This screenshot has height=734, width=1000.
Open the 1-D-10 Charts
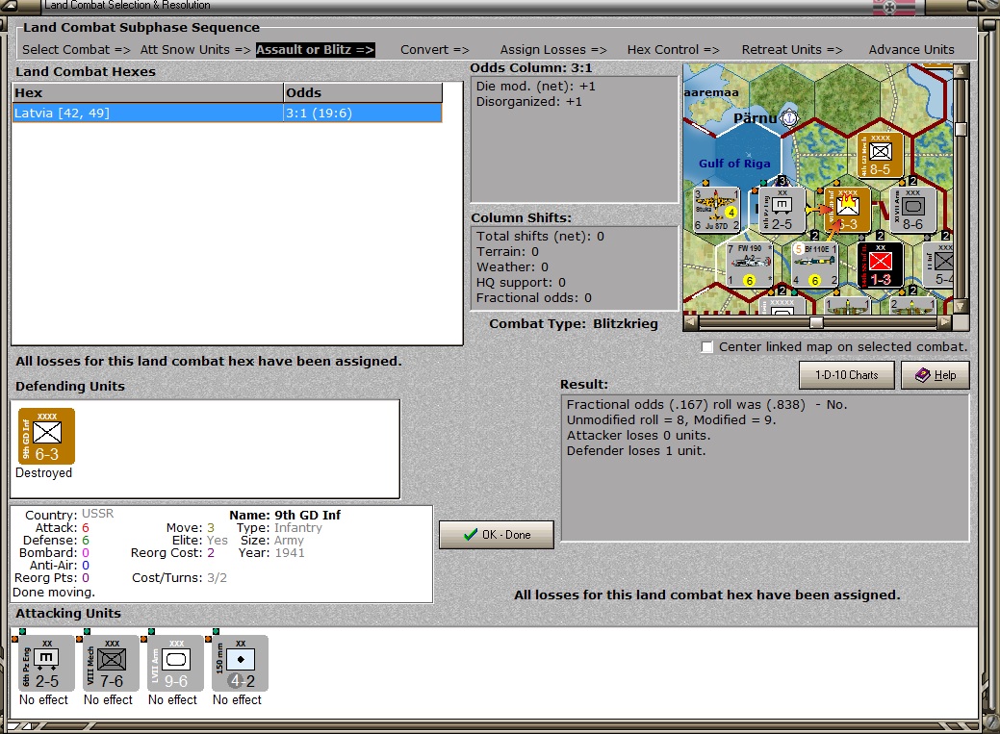coord(846,375)
